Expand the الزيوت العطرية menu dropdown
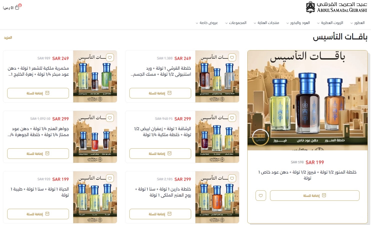This screenshot has width=371, height=225. click(x=330, y=23)
